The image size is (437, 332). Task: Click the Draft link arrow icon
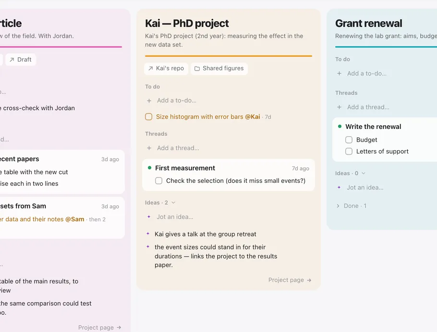[12, 60]
